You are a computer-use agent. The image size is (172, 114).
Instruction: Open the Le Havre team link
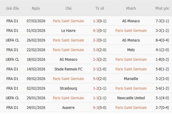[x=68, y=30]
